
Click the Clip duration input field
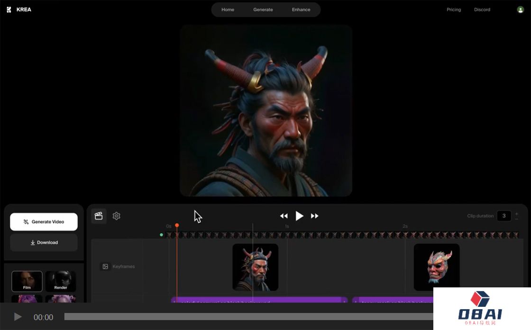(504, 216)
